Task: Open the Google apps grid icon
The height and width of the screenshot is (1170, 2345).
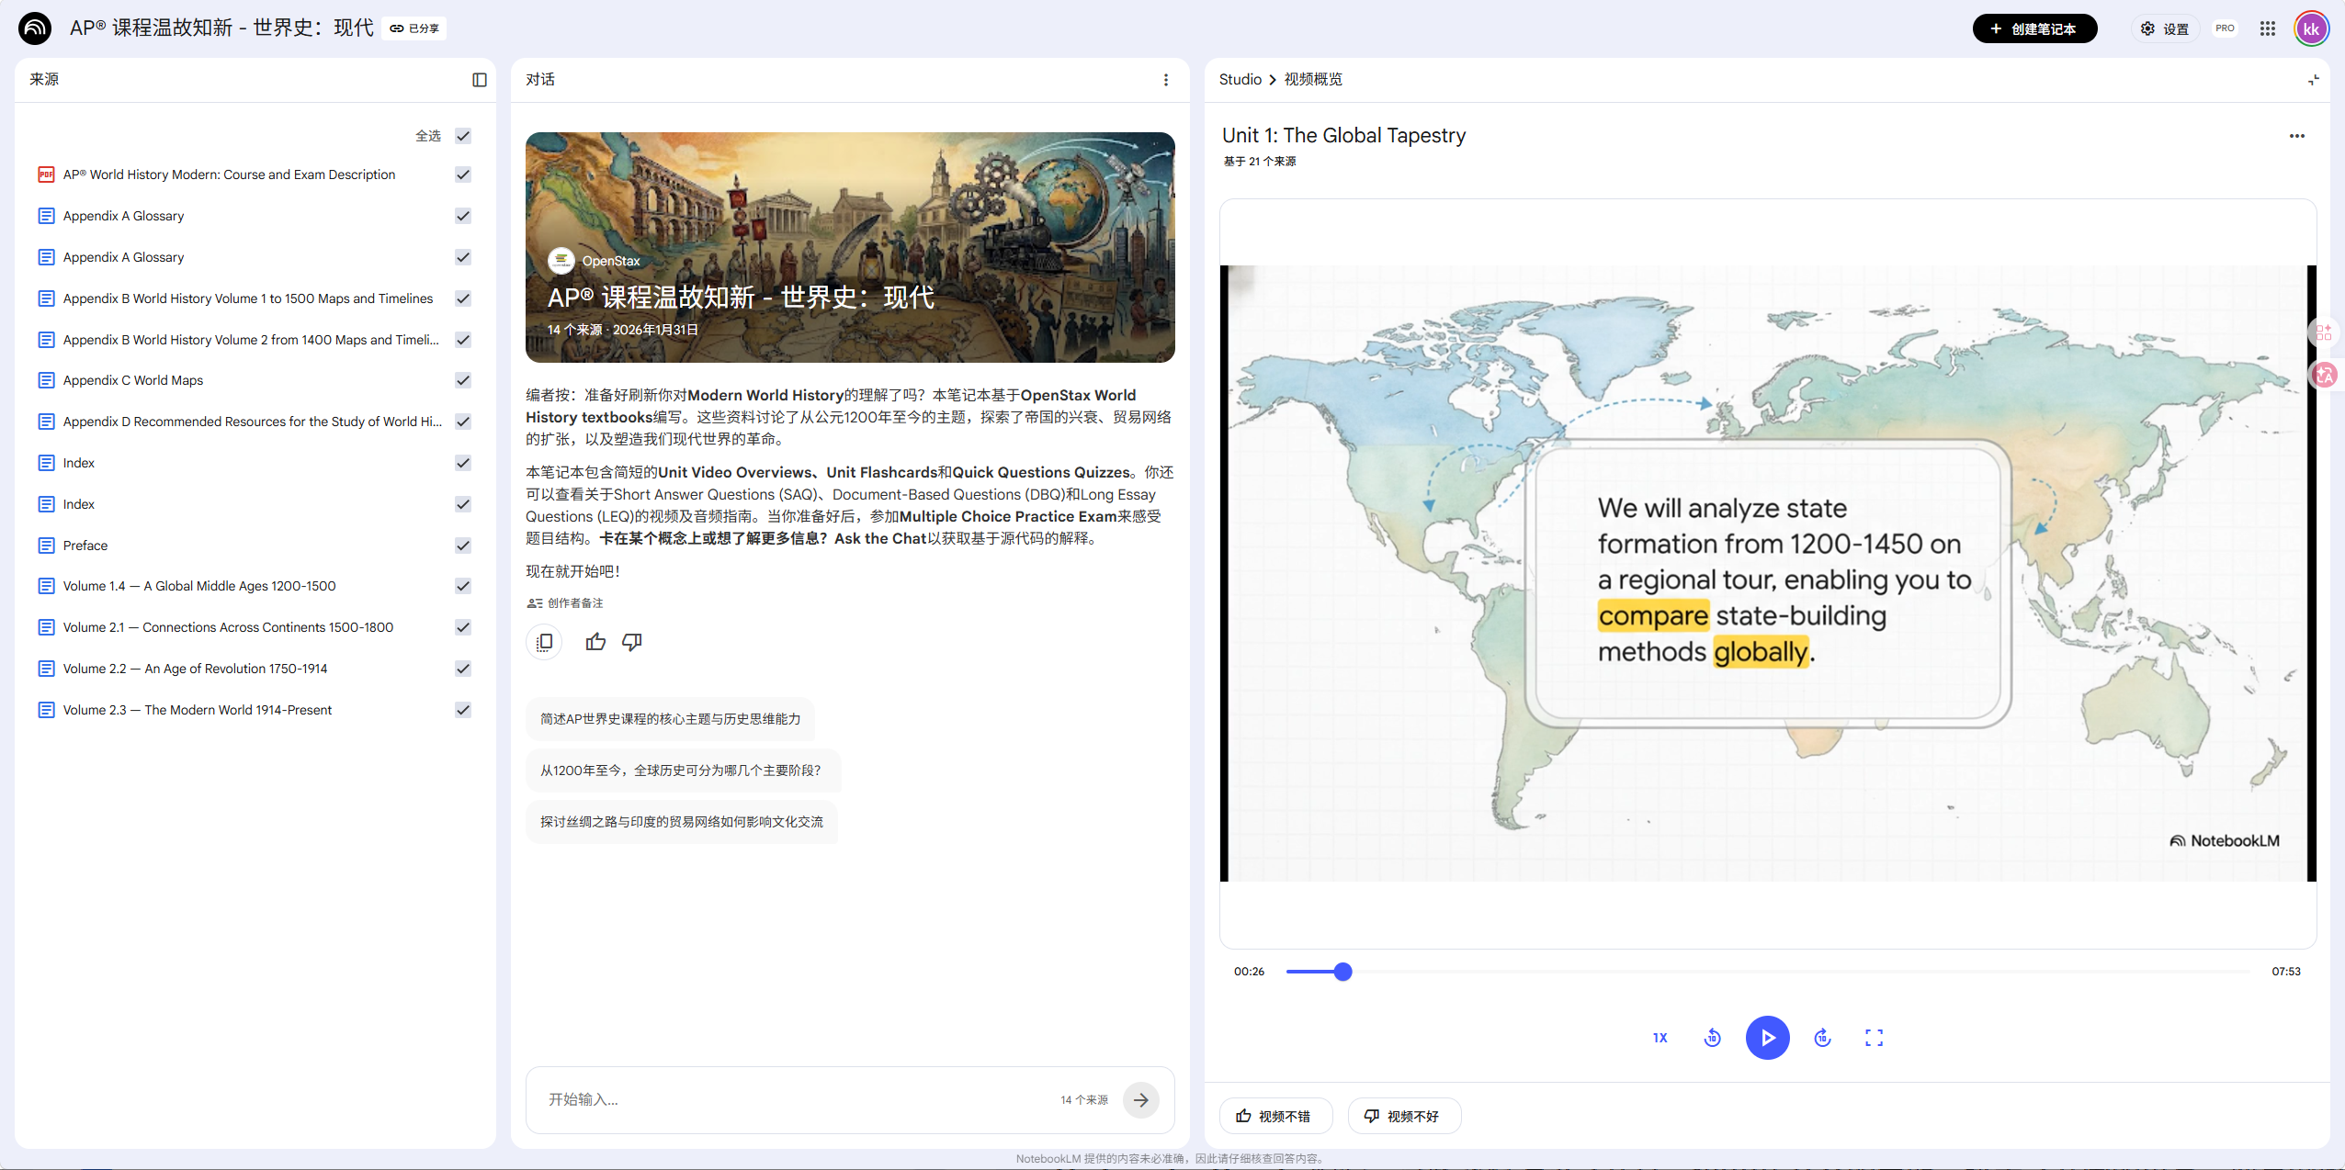Action: 2267,28
